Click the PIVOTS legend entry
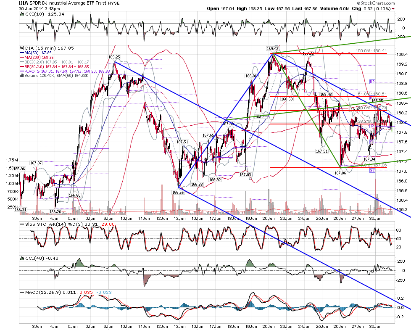The image size is (411, 330). (x=65, y=71)
